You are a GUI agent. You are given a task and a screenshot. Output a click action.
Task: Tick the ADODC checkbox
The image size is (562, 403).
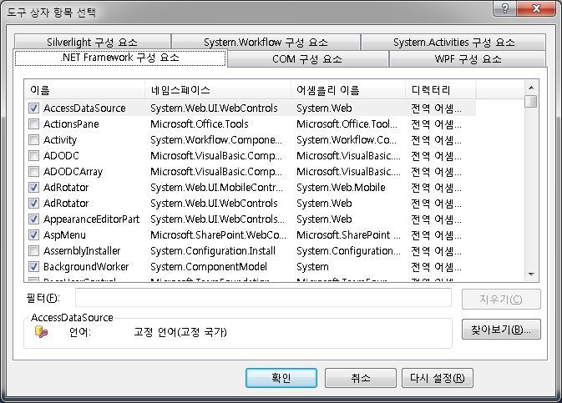(x=33, y=155)
